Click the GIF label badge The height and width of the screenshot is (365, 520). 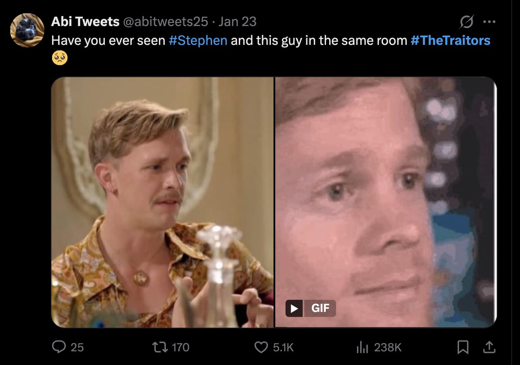(x=320, y=308)
